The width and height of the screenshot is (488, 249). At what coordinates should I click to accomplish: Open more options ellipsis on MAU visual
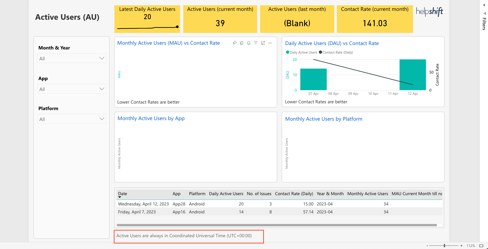point(270,43)
